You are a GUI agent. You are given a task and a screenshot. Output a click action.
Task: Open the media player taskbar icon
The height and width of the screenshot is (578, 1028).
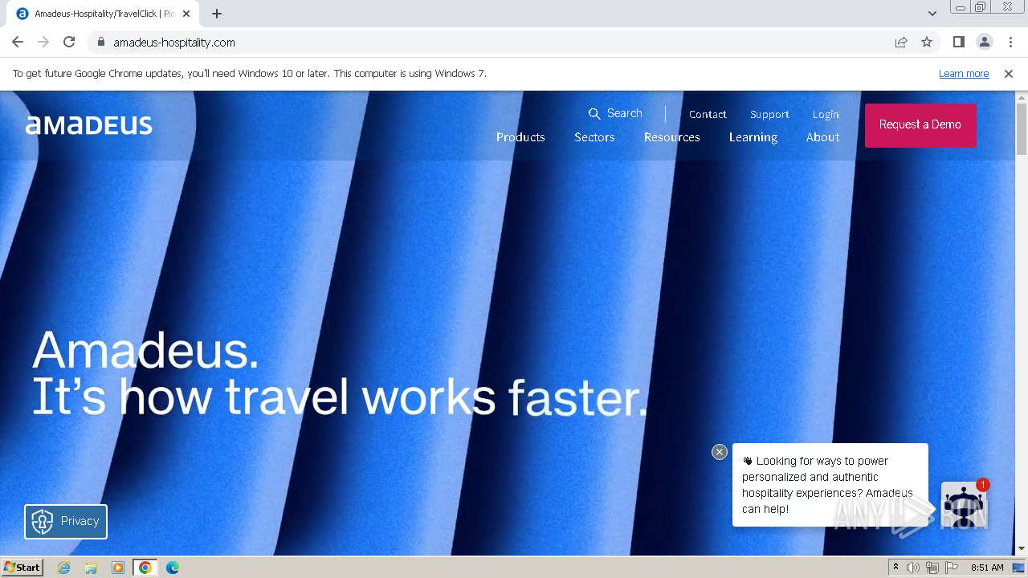118,568
